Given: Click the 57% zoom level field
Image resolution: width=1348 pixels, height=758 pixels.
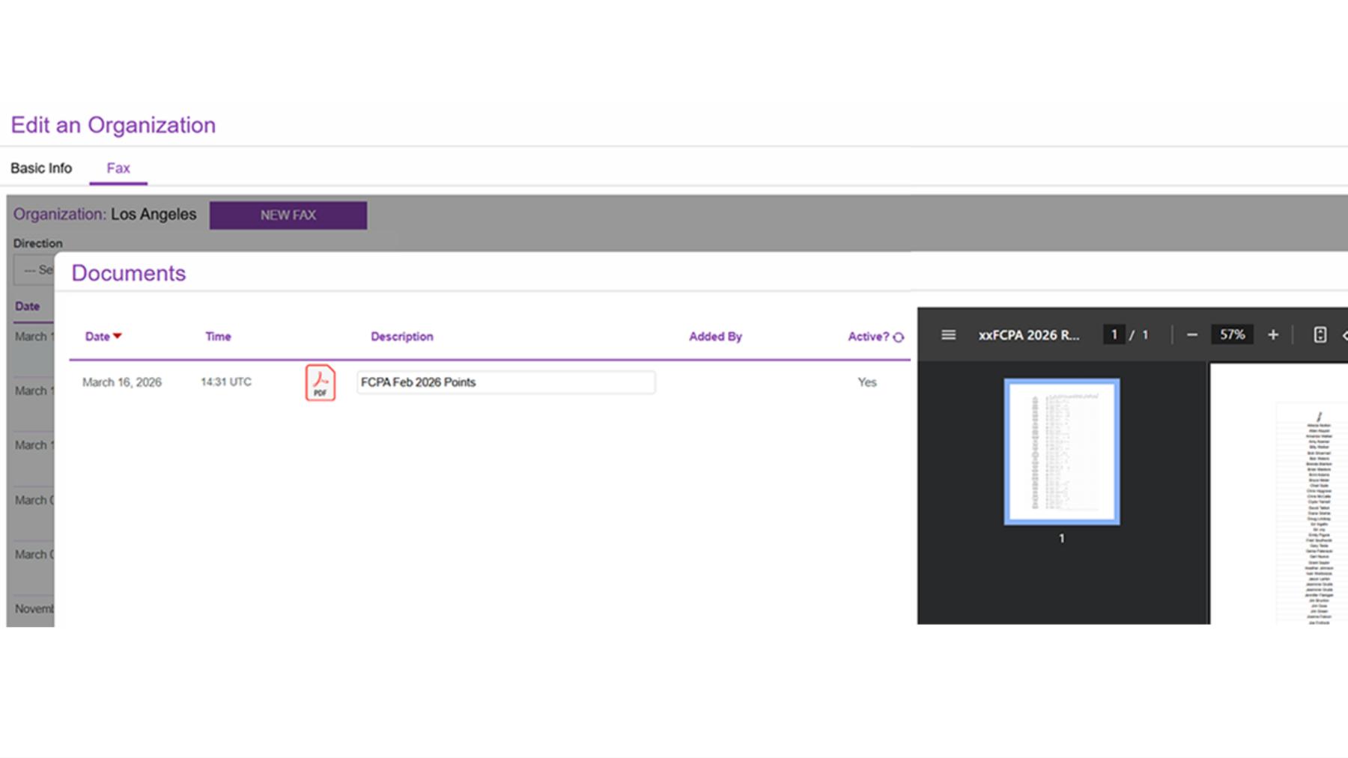Looking at the screenshot, I should coord(1232,334).
